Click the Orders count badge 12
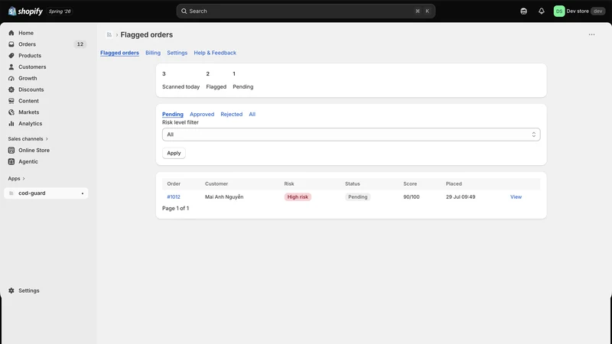Viewport: 612px width, 344px height. point(80,44)
